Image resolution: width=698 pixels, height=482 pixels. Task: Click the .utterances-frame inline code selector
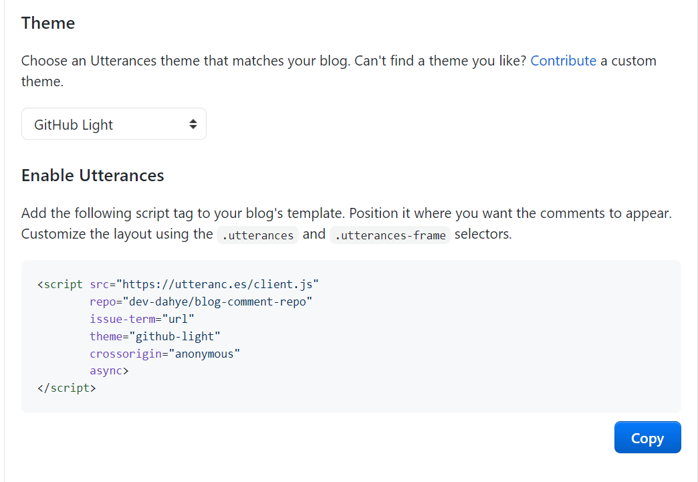coord(390,235)
